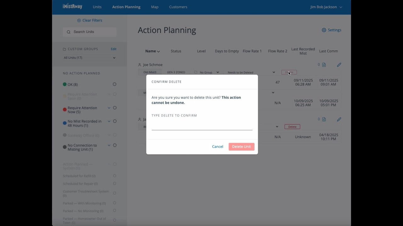Click Last Recorded Mist column header
This screenshot has height=226, width=403.
click(303, 51)
